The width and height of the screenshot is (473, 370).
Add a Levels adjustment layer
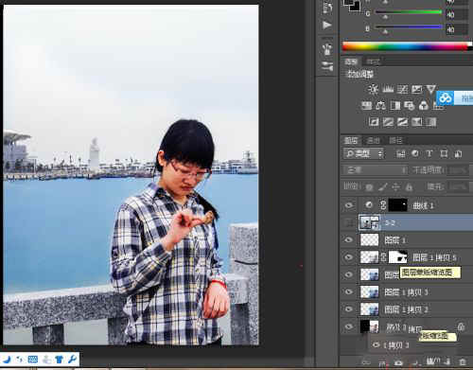coord(388,89)
